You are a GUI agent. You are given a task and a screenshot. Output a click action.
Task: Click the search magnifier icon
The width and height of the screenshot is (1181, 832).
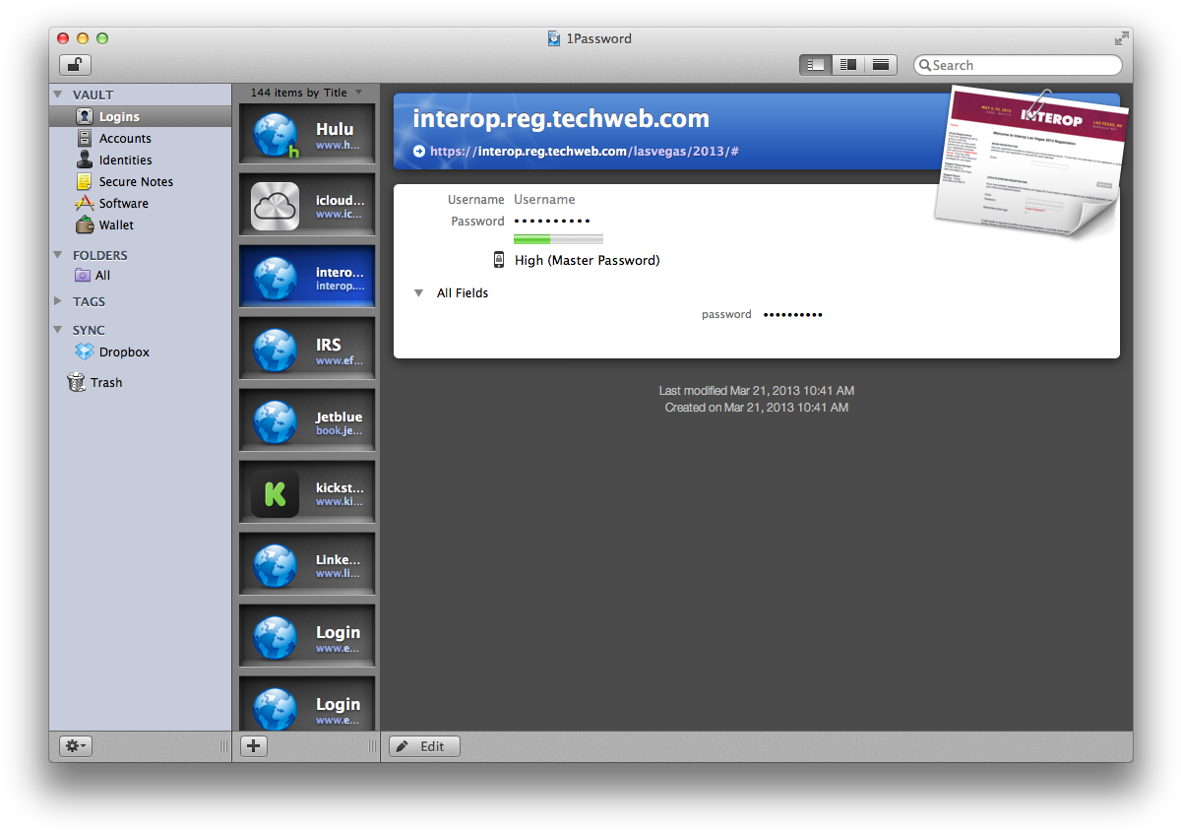coord(924,66)
